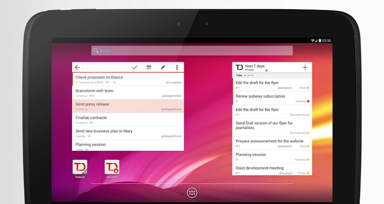Open Doist development meeting task
Image resolution: width=384 pixels, height=204 pixels.
[272, 170]
